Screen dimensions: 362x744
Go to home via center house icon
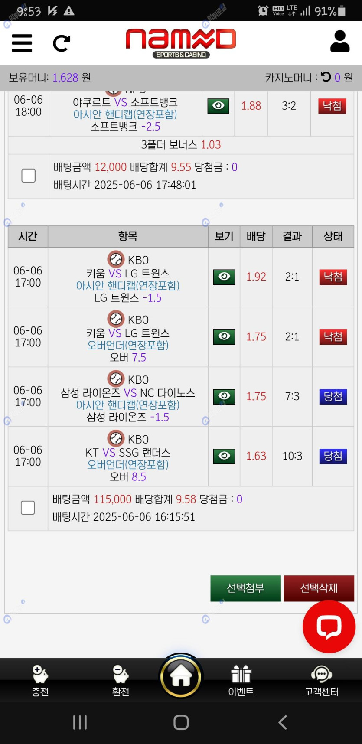(181, 676)
